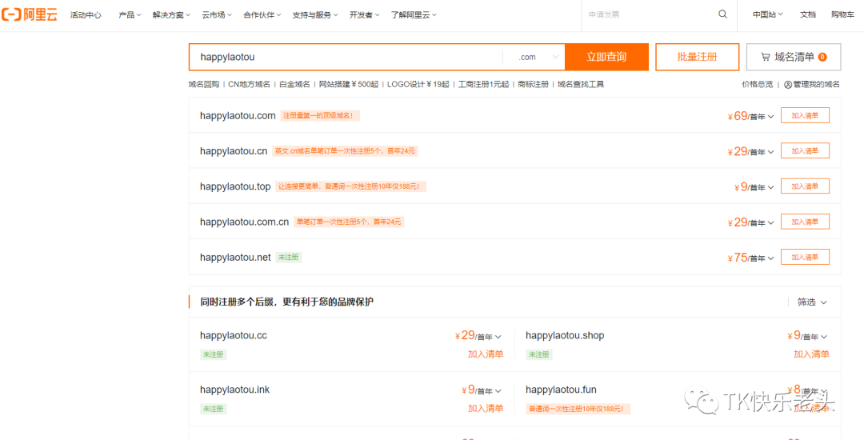Image resolution: width=864 pixels, height=440 pixels.
Task: Open the 解决方案 menu
Action: click(171, 15)
